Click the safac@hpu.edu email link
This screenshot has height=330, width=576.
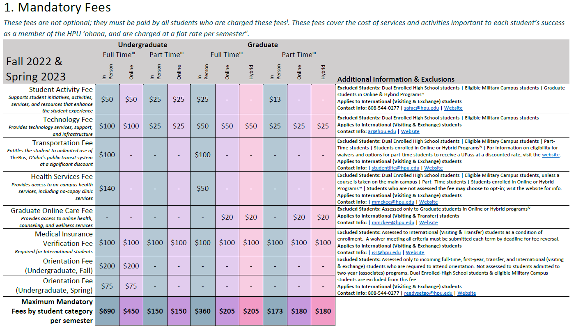(422, 108)
